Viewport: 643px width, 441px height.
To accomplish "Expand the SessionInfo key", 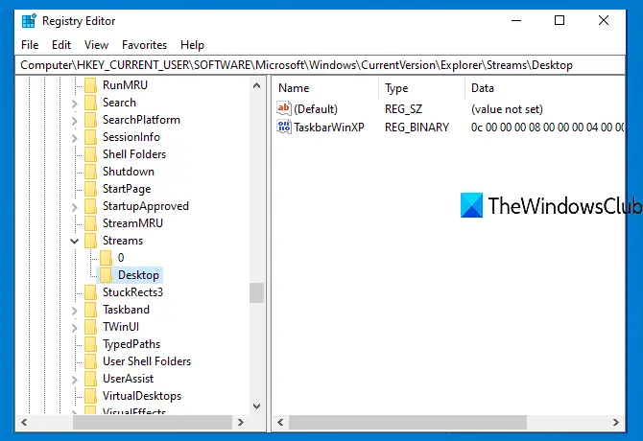I will 74,138.
